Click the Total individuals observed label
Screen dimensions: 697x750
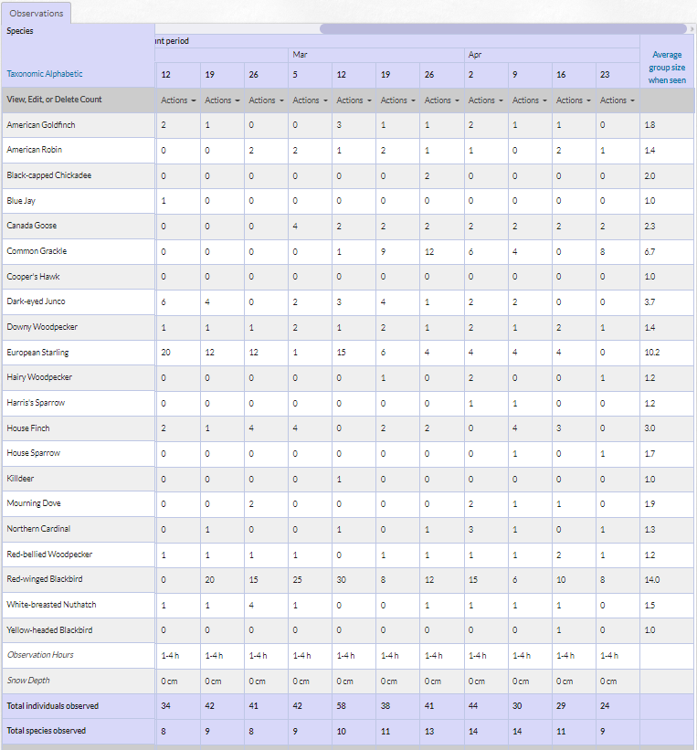pyautogui.click(x=53, y=706)
